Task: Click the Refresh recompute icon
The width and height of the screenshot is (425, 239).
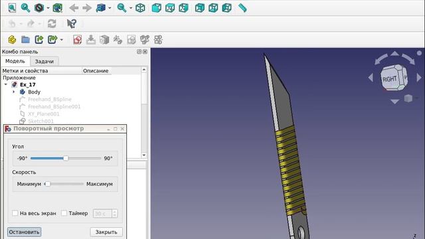Action: 52,24
